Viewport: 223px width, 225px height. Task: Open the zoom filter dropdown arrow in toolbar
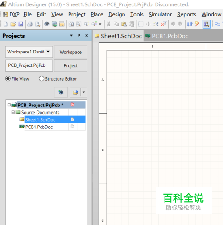(100, 24)
